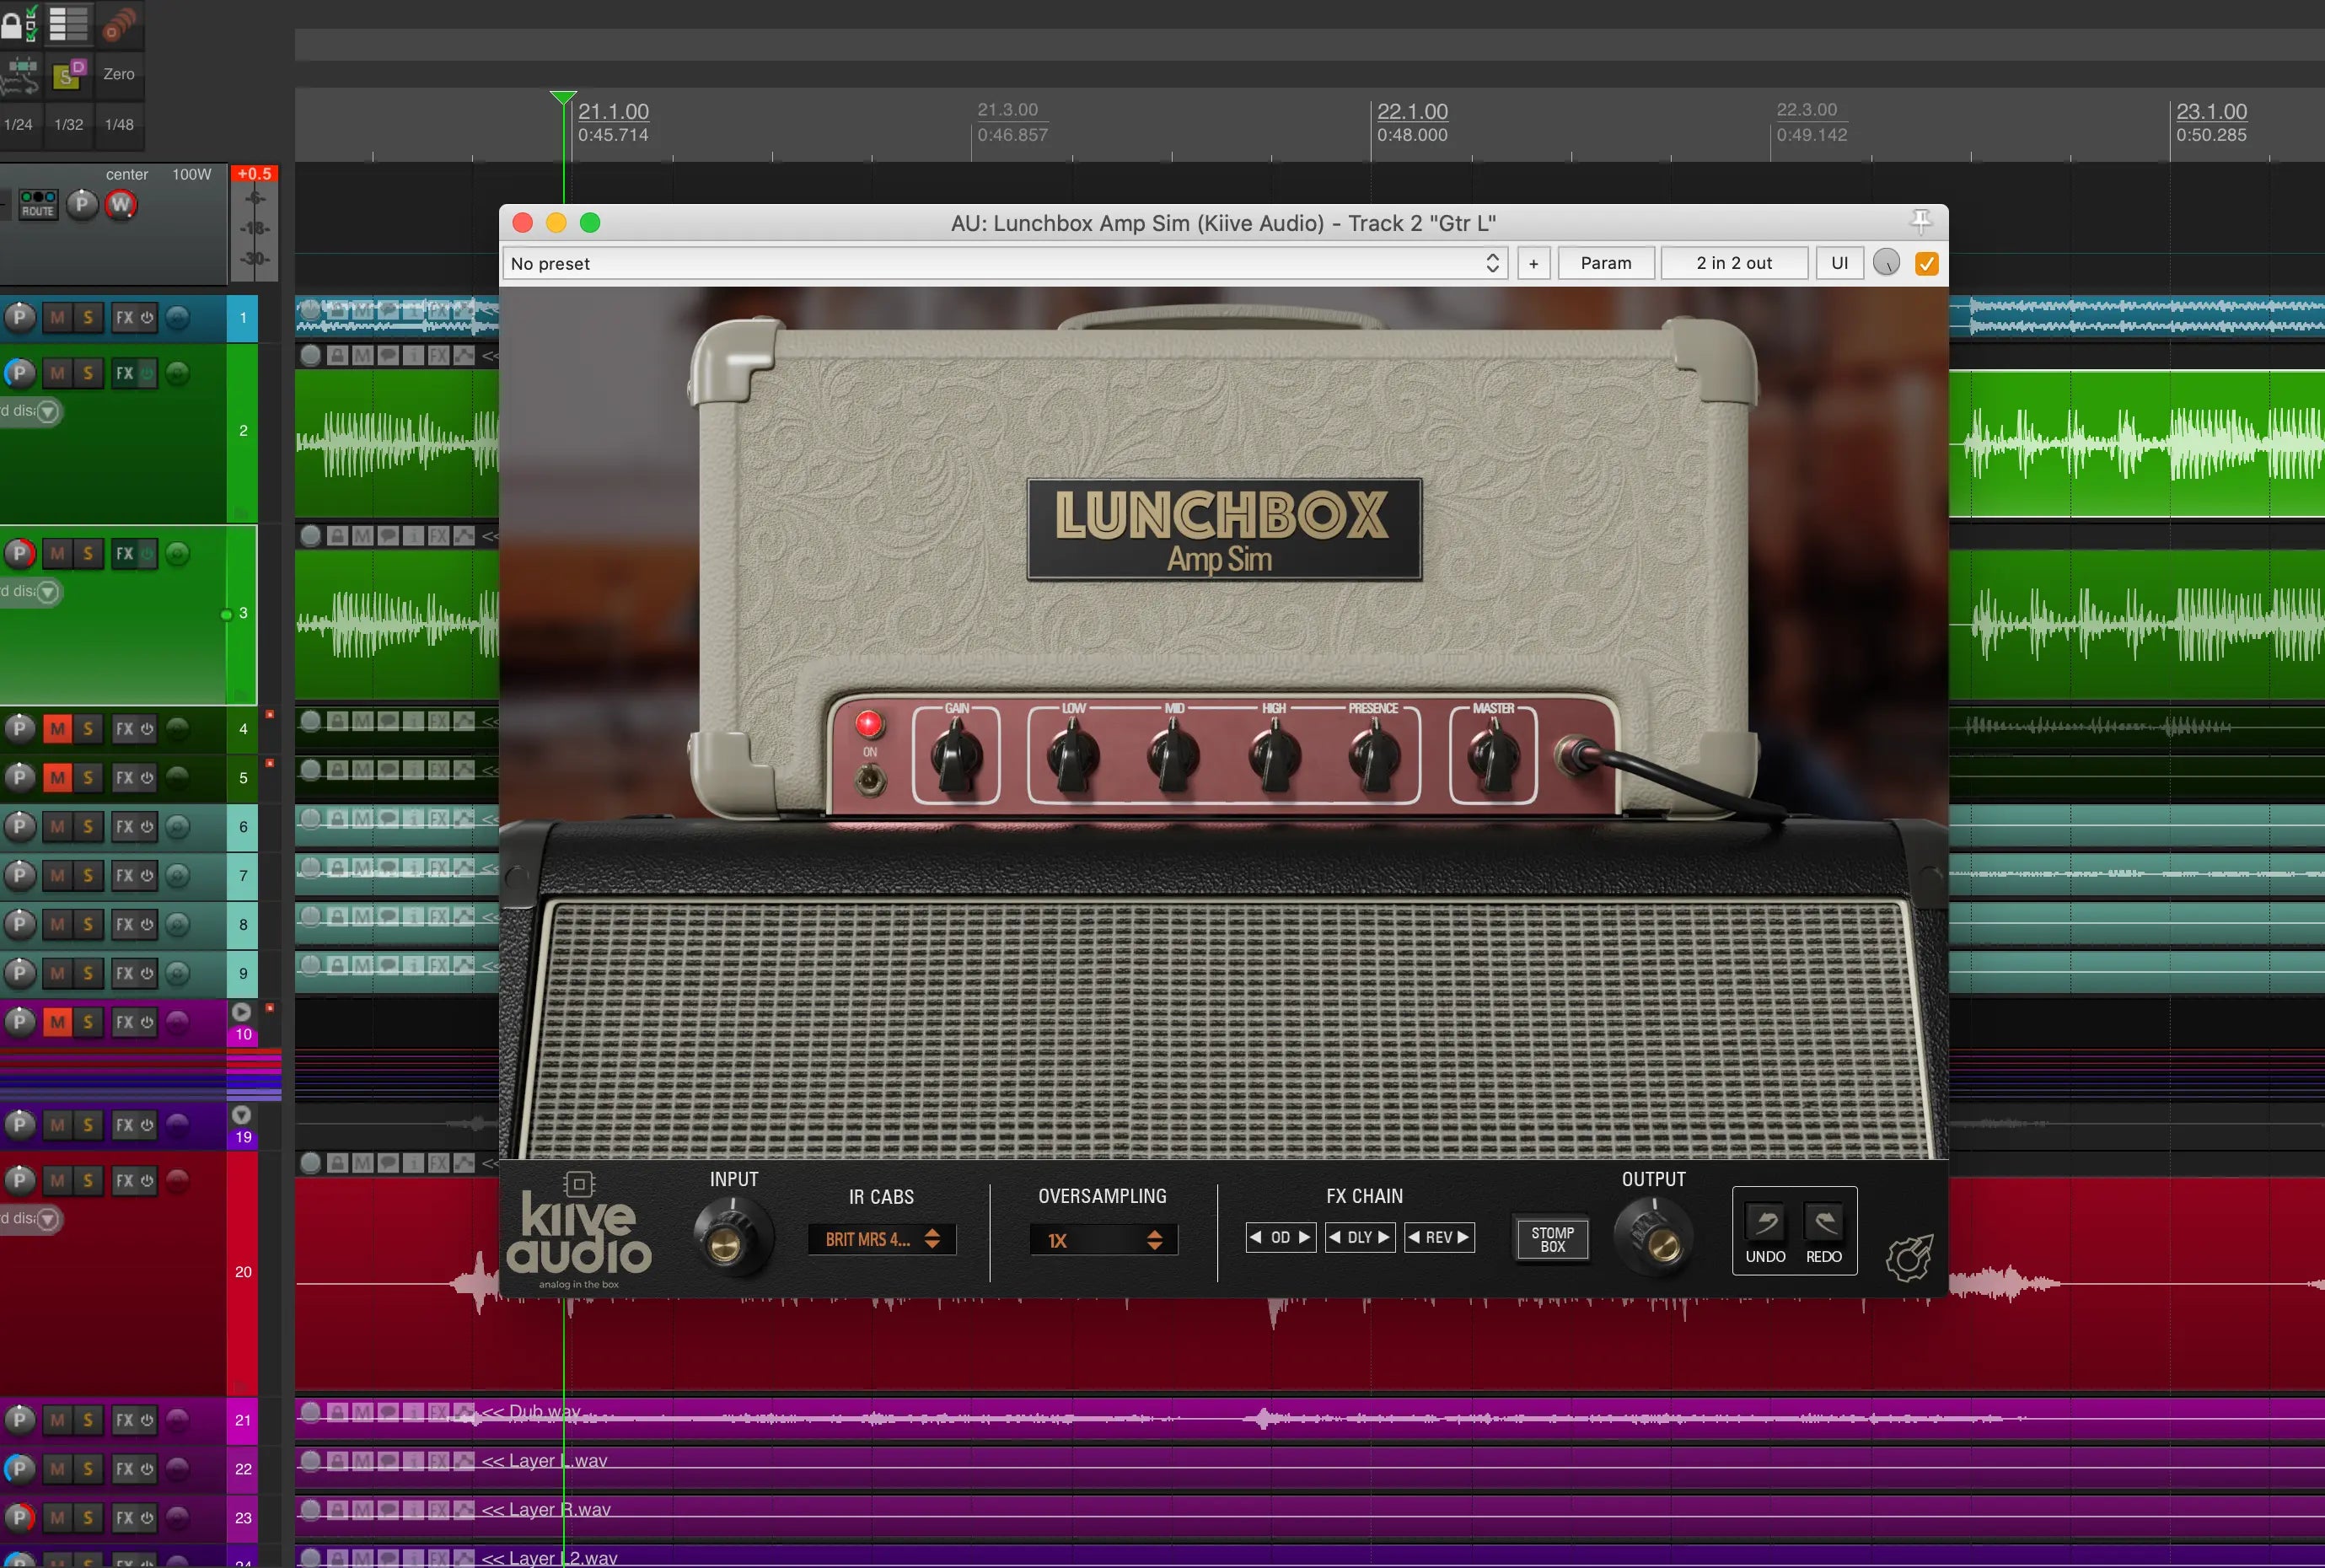Click the Kiive Audio logo
Image resolution: width=2325 pixels, height=1568 pixels.
(x=578, y=1232)
